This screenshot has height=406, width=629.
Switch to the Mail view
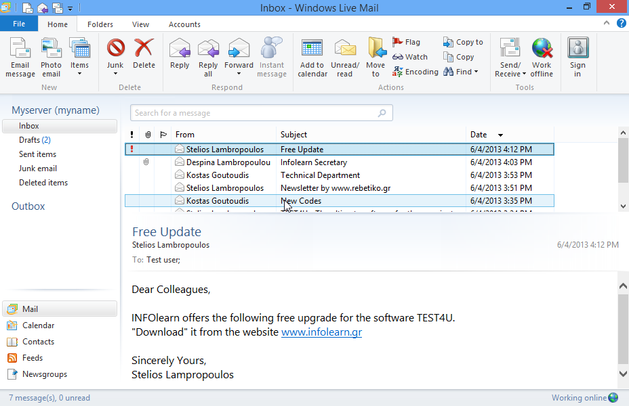[x=60, y=309]
